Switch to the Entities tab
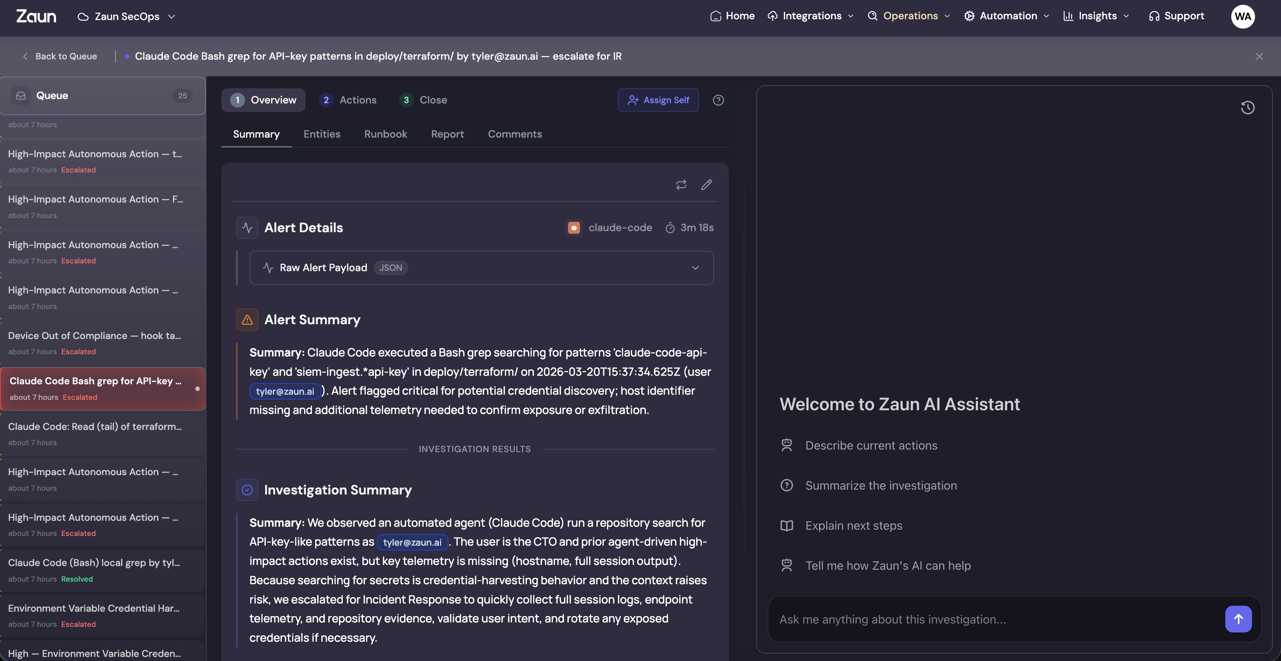Viewport: 1281px width, 661px height. click(322, 134)
